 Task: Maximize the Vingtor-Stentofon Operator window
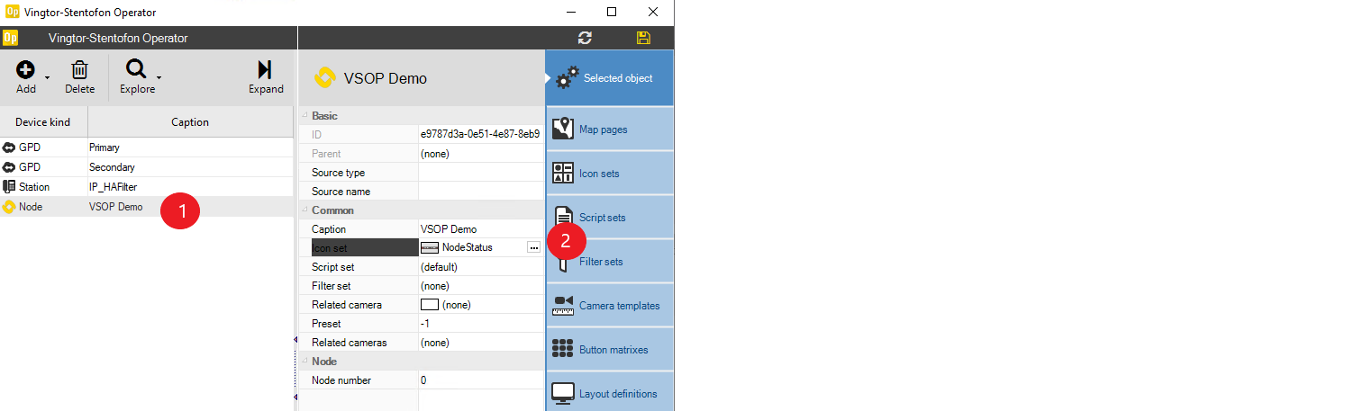[x=612, y=12]
